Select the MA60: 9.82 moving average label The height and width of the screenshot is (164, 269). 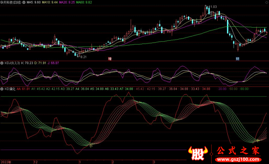(x=84, y=2)
